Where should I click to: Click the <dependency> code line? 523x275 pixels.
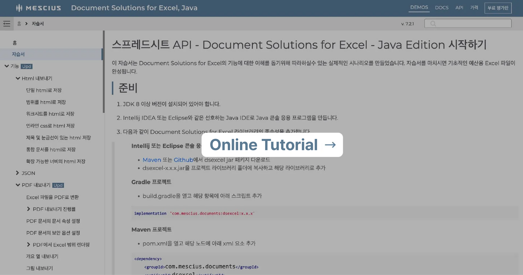[148, 259]
